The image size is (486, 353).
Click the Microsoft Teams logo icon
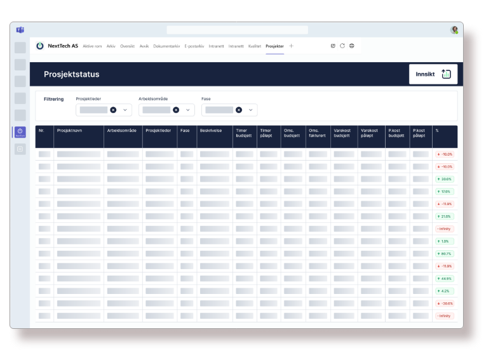point(20,30)
